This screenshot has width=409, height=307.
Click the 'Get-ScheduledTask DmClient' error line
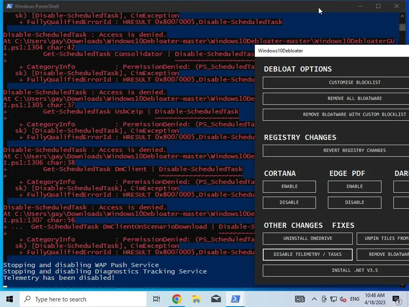143,169
